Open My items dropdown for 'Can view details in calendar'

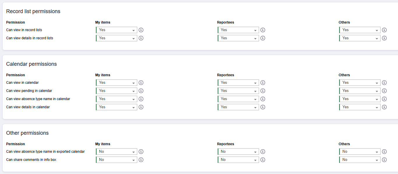point(117,107)
